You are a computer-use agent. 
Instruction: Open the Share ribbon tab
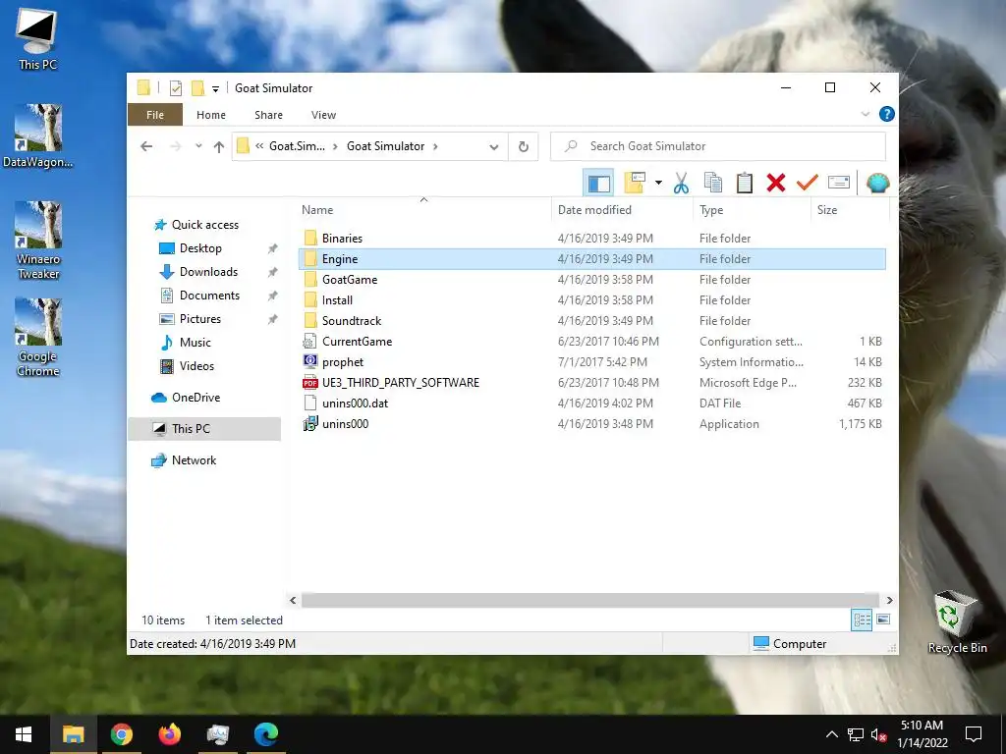coord(268,115)
